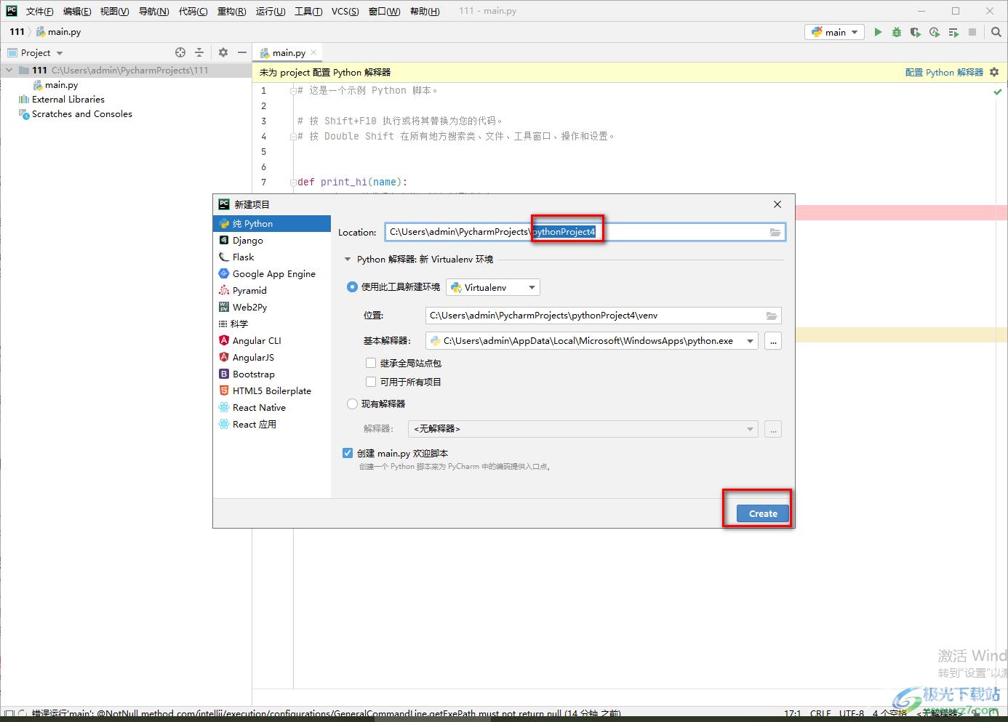Select Django project type
This screenshot has width=1008, height=722.
pos(272,241)
